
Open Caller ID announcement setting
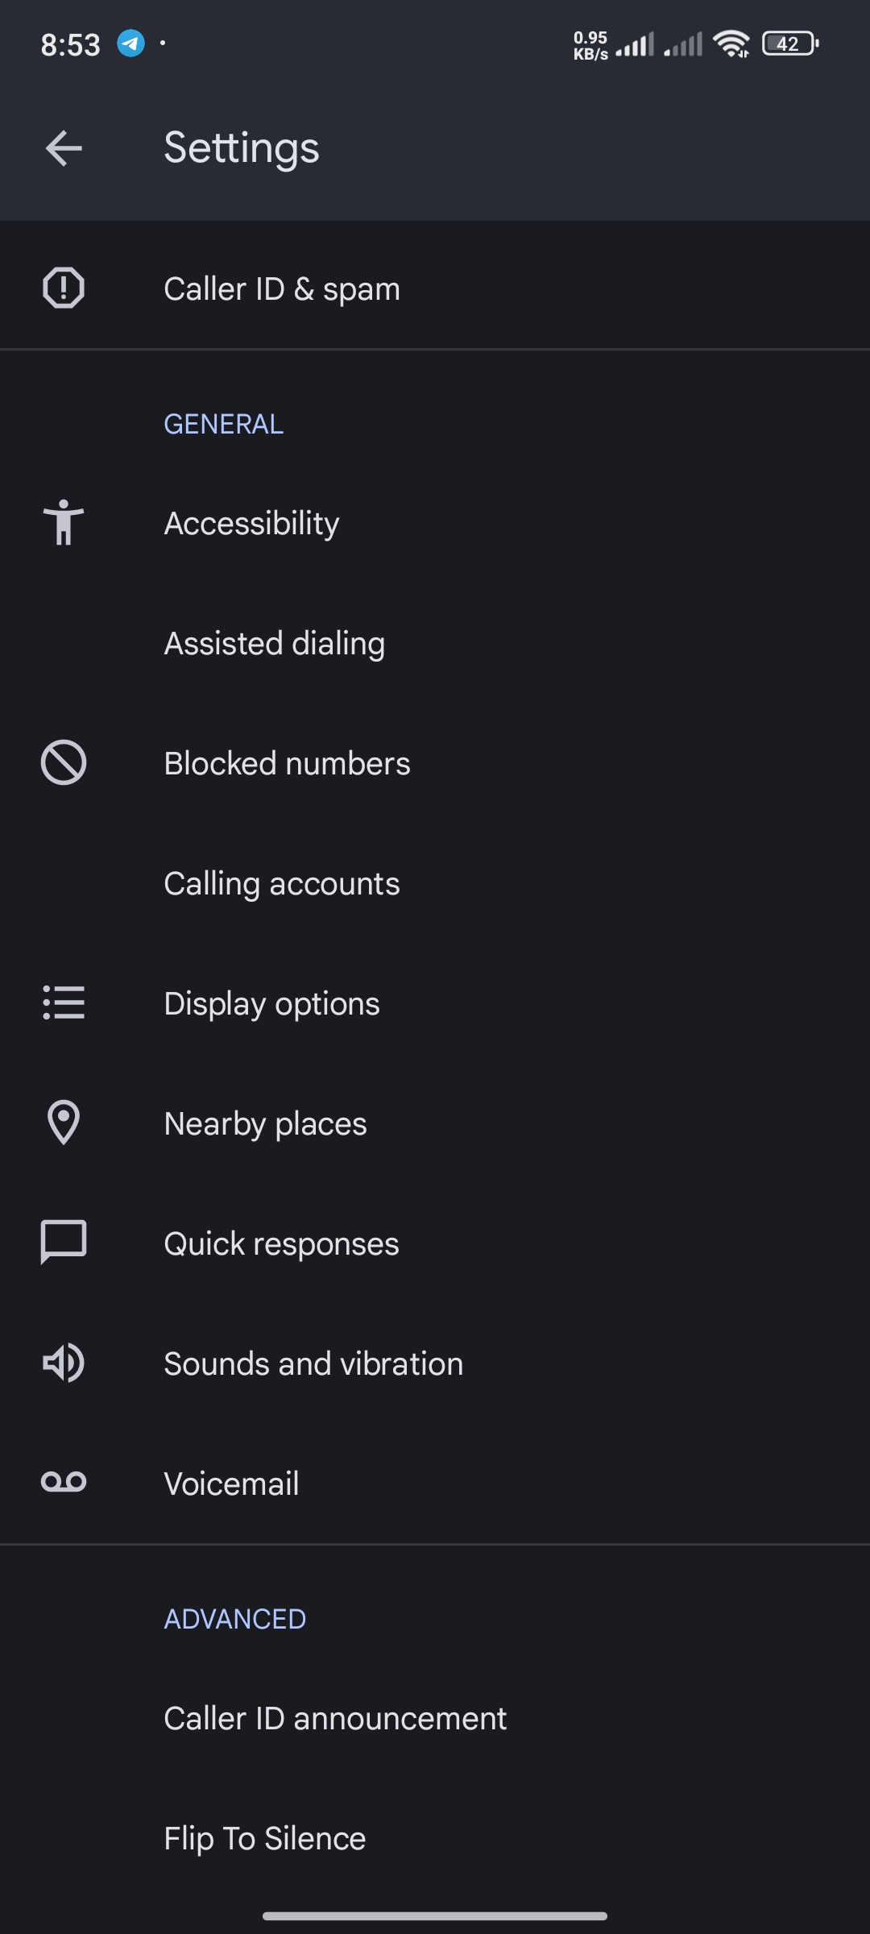click(x=335, y=1719)
